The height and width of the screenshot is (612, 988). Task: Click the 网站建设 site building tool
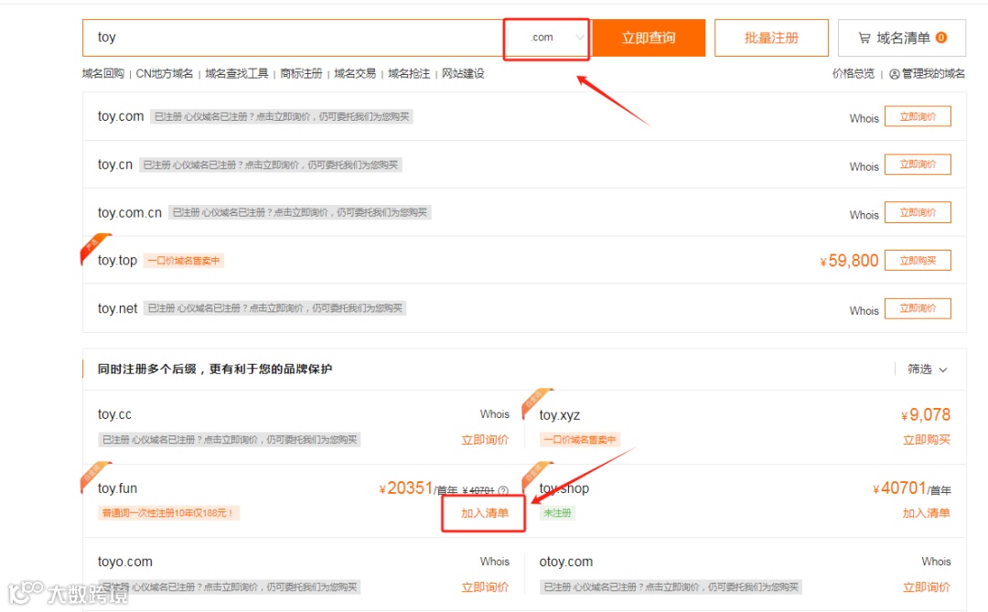point(460,73)
